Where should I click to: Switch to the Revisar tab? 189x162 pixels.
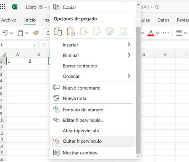[183, 20]
